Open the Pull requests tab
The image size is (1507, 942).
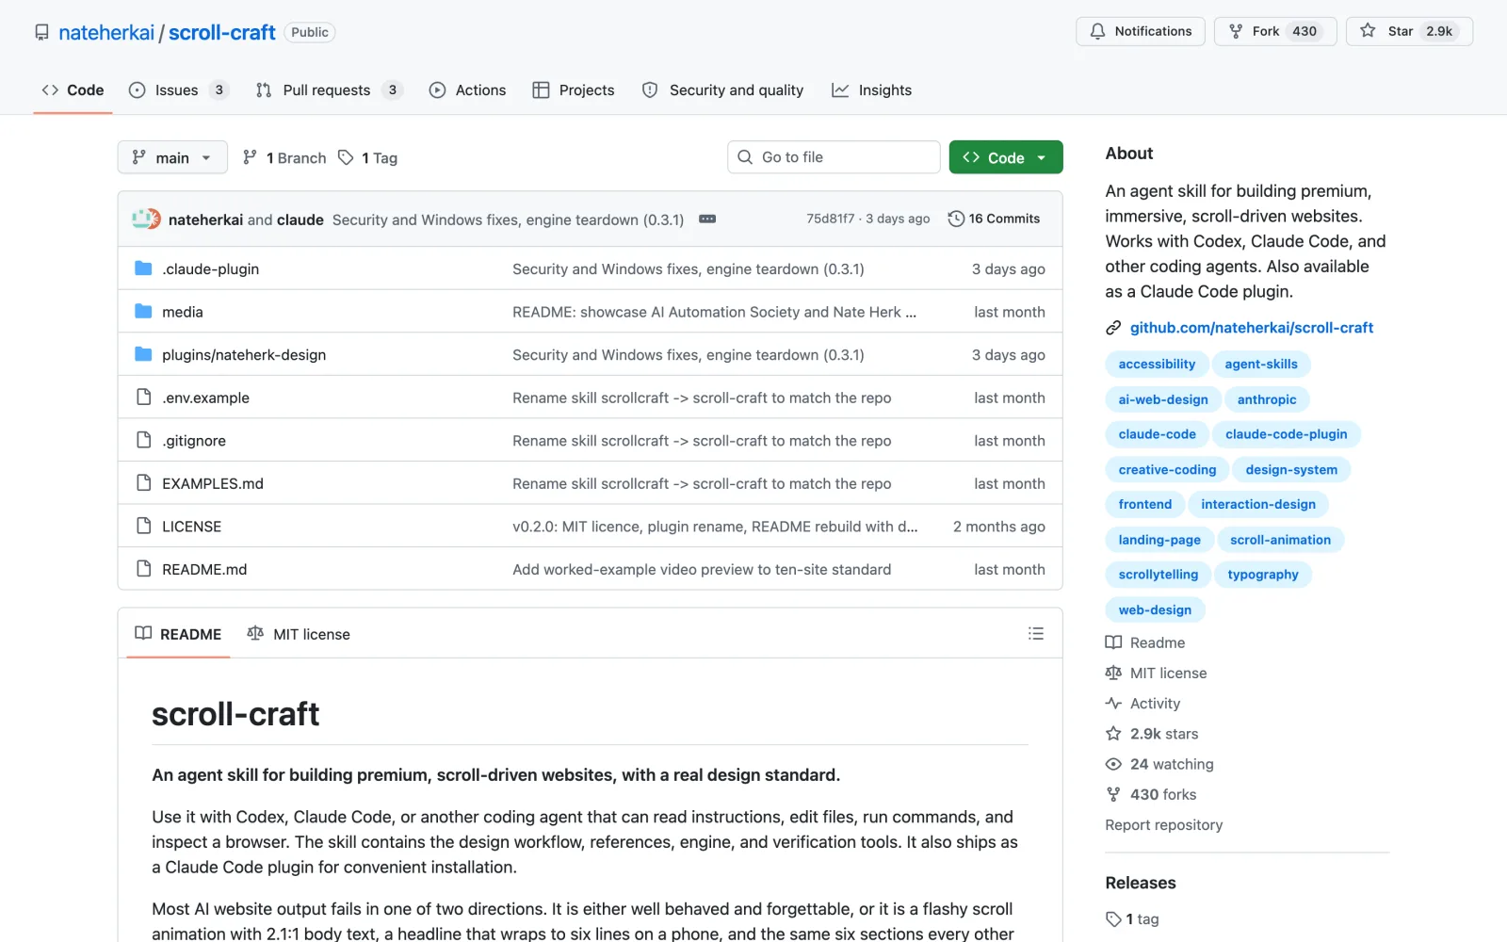pos(329,90)
